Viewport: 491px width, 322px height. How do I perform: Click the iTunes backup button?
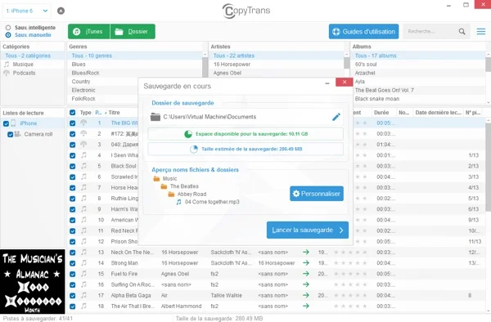[x=89, y=32]
